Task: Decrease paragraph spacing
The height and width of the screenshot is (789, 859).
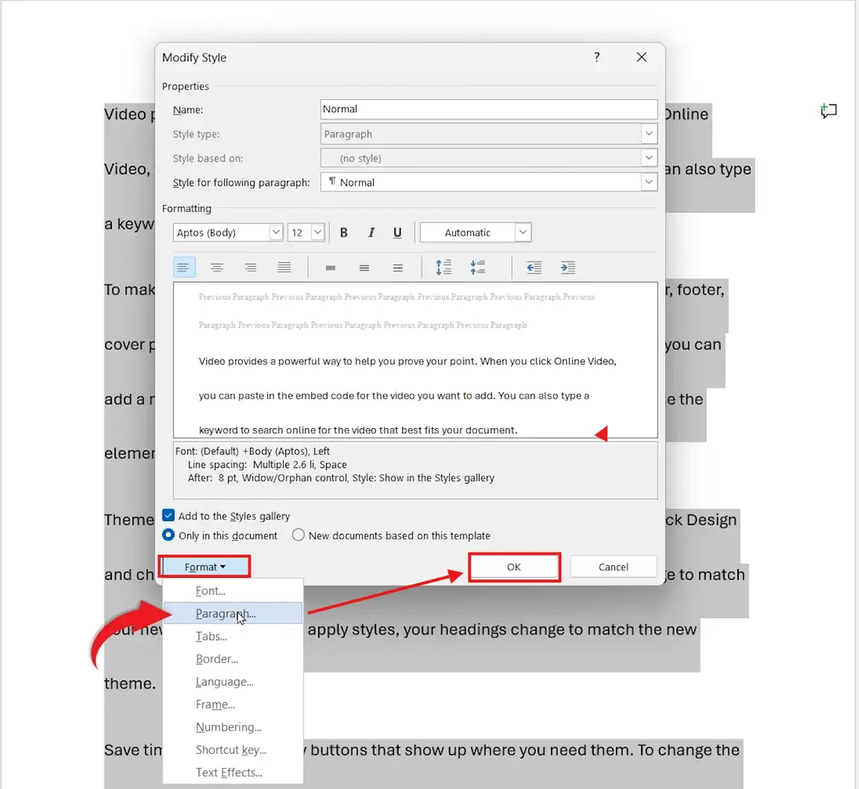Action: (x=477, y=267)
